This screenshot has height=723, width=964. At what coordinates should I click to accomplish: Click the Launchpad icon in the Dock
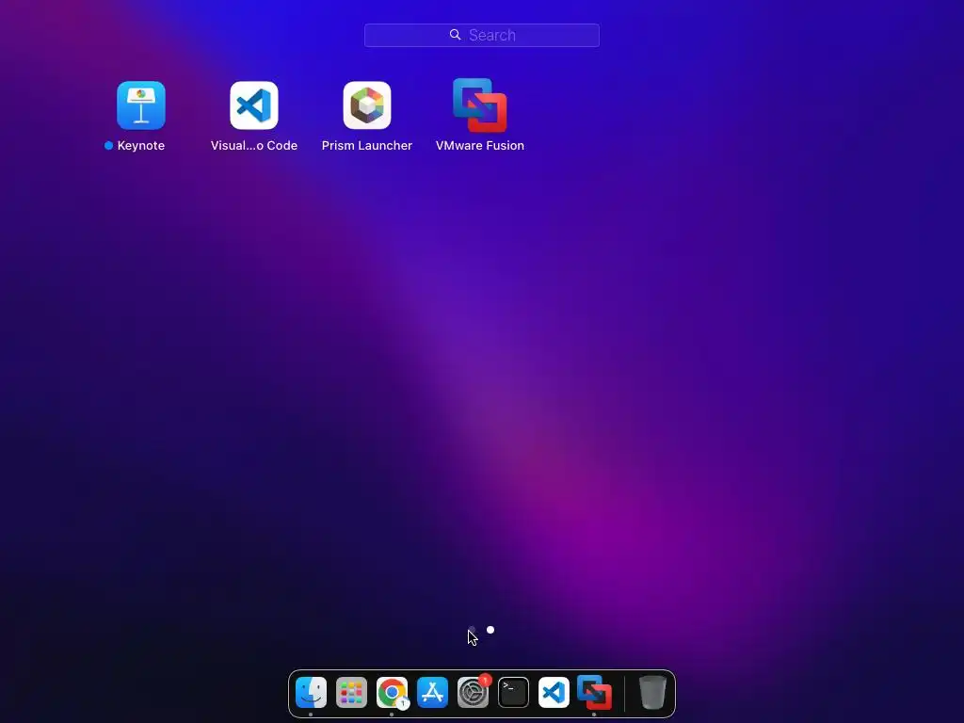352,692
